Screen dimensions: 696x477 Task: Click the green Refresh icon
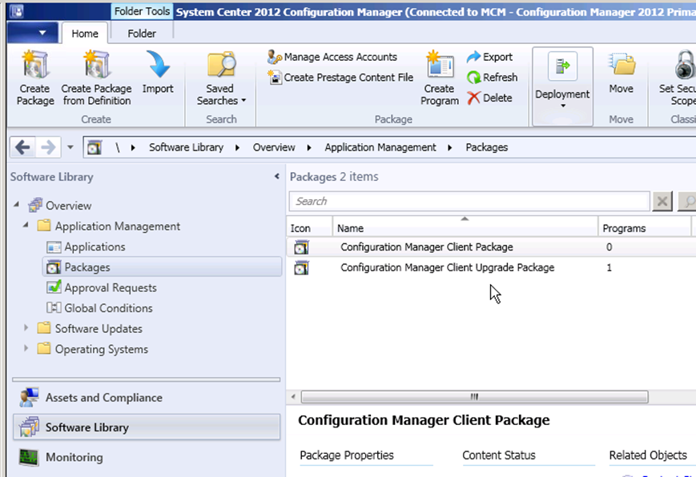click(x=473, y=77)
